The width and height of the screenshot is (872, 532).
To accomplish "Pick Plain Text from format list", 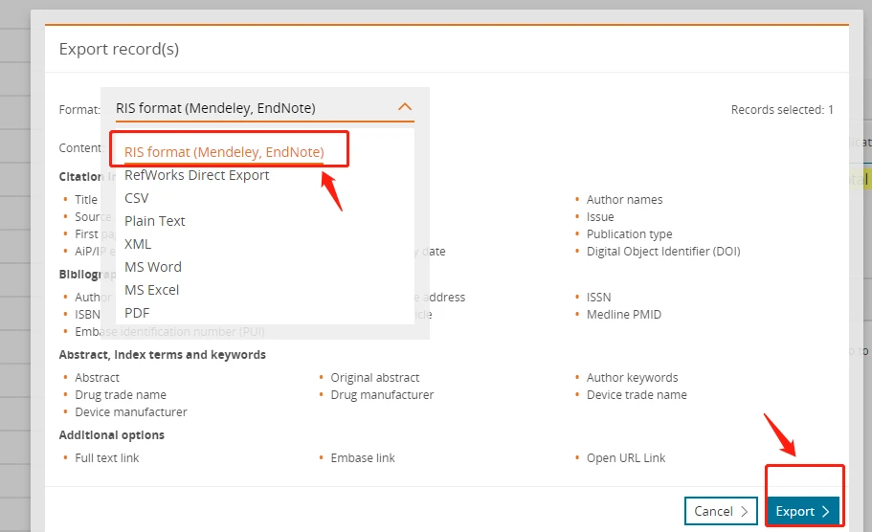I will 155,221.
